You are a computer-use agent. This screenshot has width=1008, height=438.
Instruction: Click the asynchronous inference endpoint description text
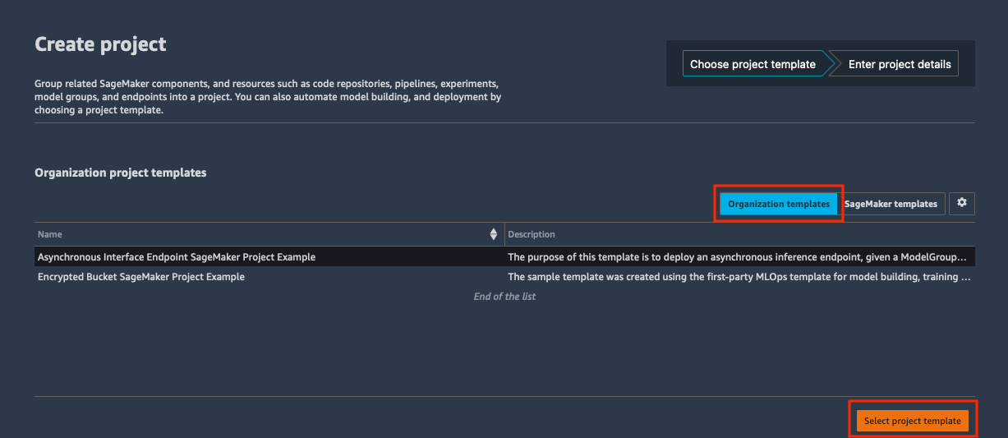(x=738, y=257)
